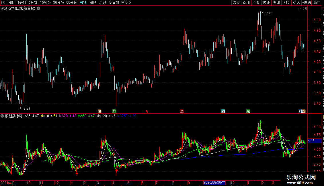This screenshot has height=186, width=324.
Task: Switch to 月线 monthly chart
Action: tap(102, 3)
